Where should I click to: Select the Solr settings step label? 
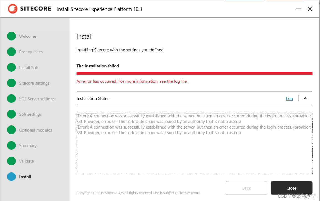pyautogui.click(x=31, y=114)
